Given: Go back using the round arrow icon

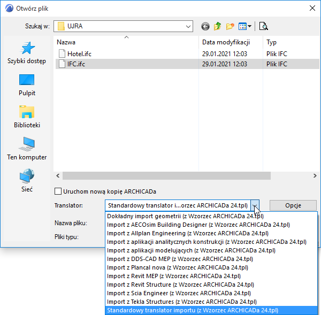Looking at the screenshot, I should 205,26.
